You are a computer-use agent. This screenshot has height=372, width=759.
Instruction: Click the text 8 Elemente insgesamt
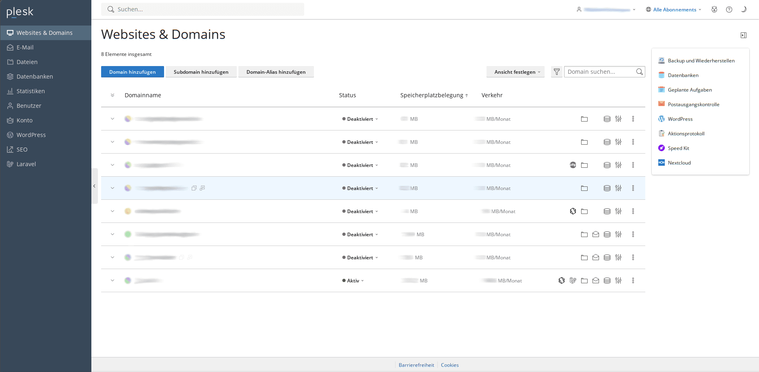click(x=126, y=54)
